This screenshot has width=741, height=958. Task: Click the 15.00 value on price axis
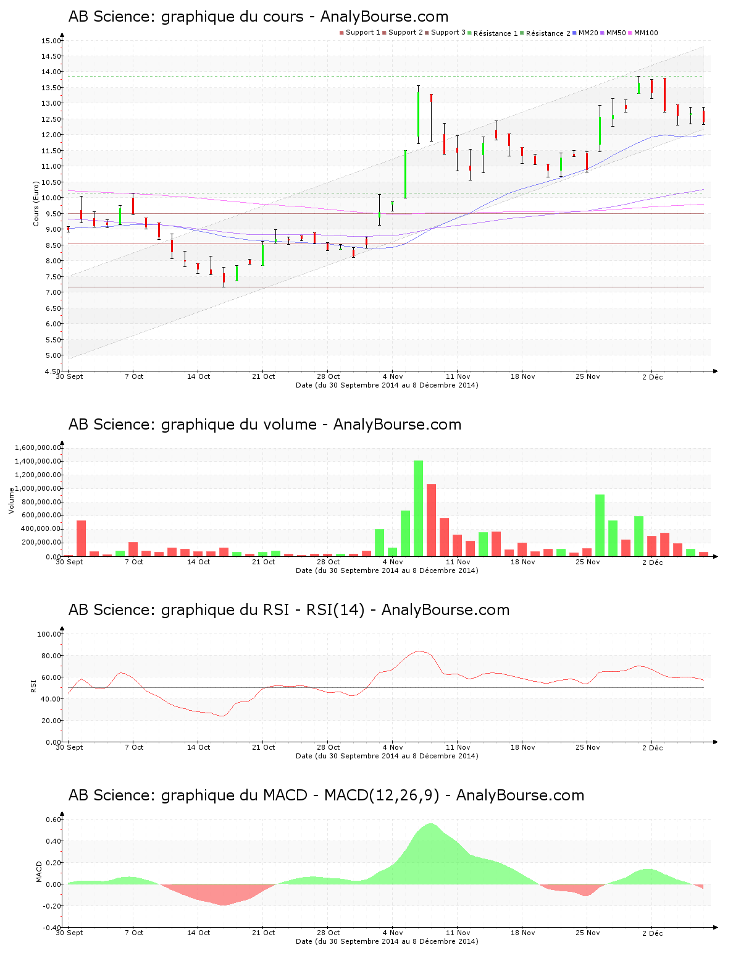tap(51, 41)
